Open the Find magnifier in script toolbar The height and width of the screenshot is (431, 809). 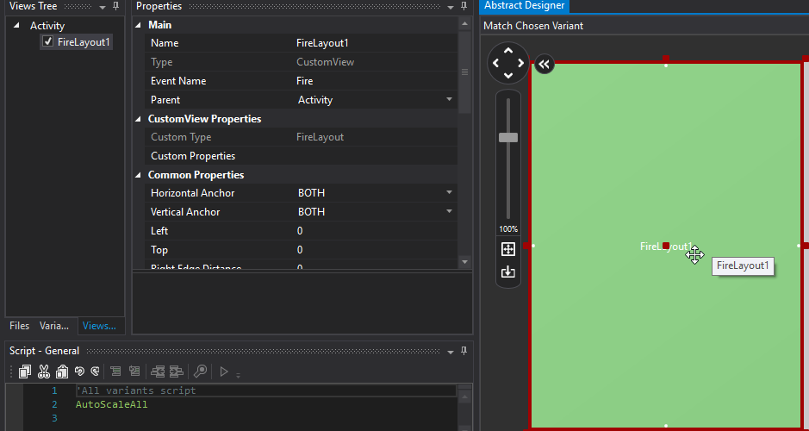pos(200,372)
